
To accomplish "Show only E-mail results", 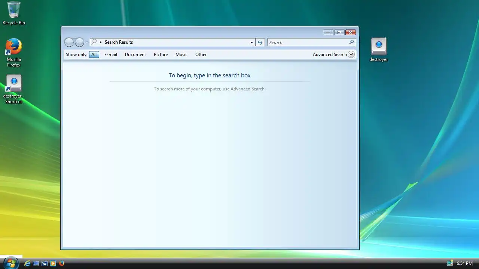I will (x=111, y=55).
